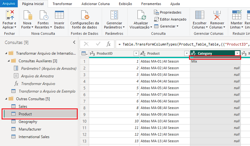Switch to Adicionar Coluna tab
Screen dimensions: 250x146
[x=95, y=4]
